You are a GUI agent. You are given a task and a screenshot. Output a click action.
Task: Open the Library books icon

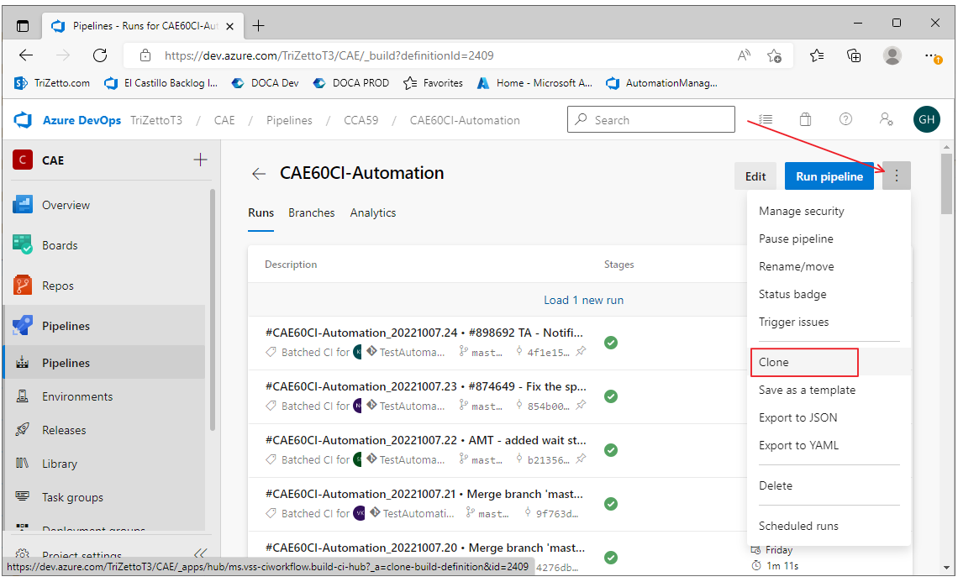23,464
